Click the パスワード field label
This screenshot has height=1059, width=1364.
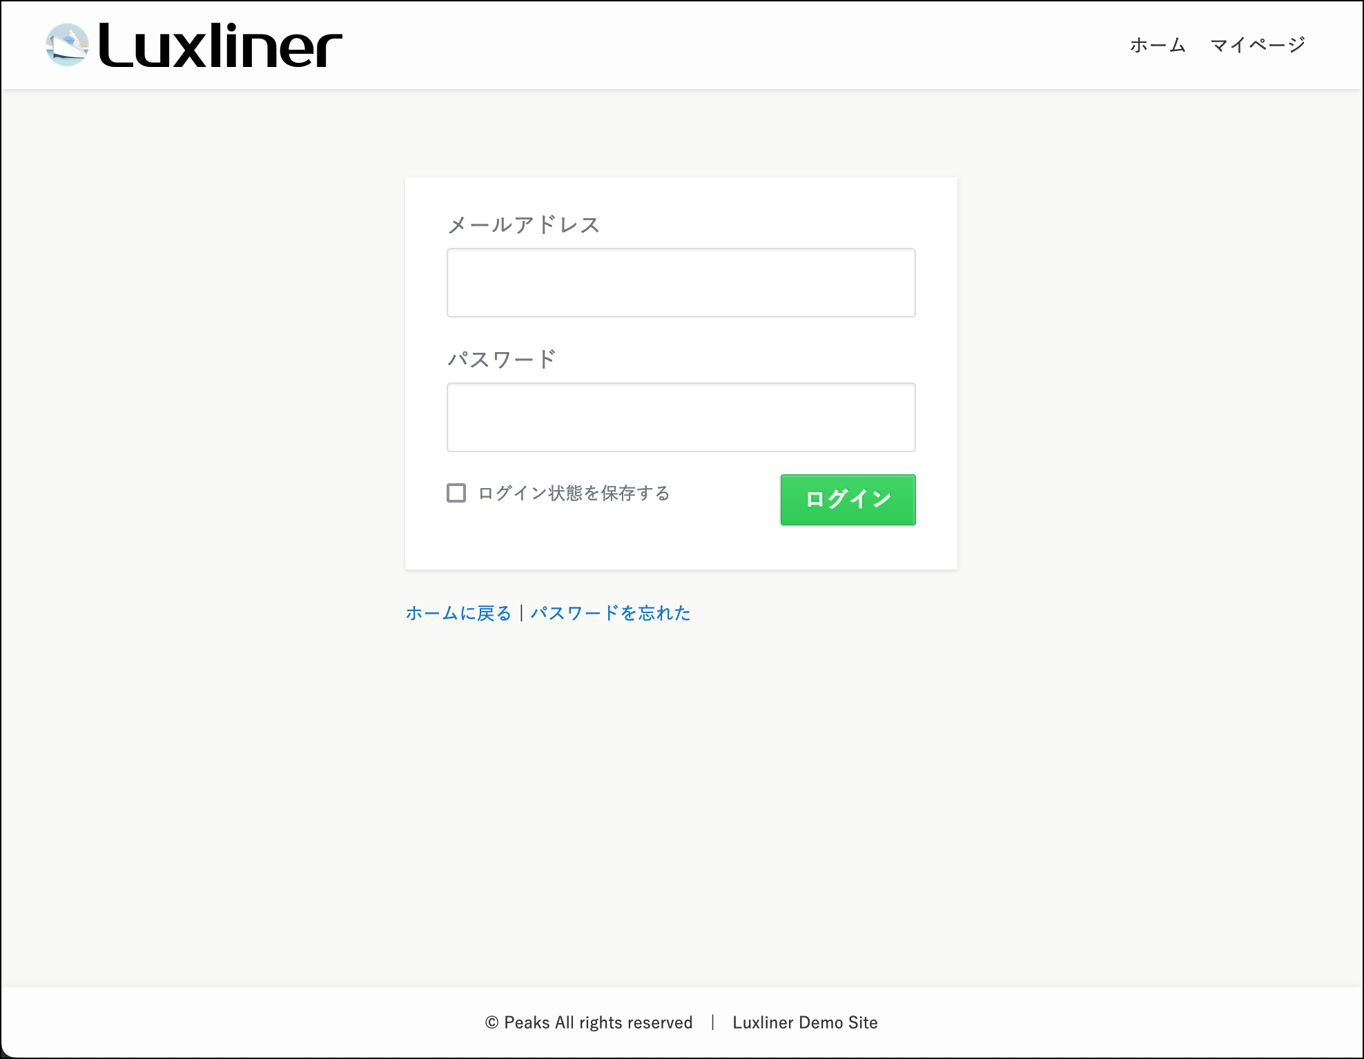click(x=501, y=360)
